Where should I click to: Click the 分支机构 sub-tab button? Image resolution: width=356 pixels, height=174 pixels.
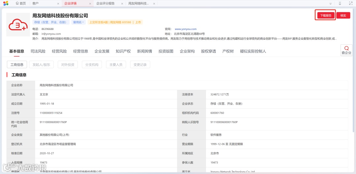click(x=92, y=65)
